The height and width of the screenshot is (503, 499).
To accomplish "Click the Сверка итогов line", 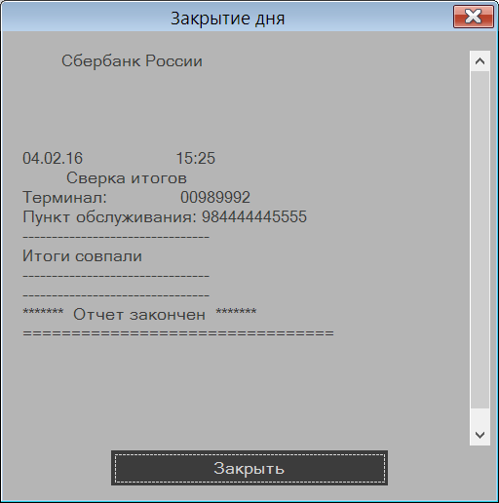I will click(127, 178).
